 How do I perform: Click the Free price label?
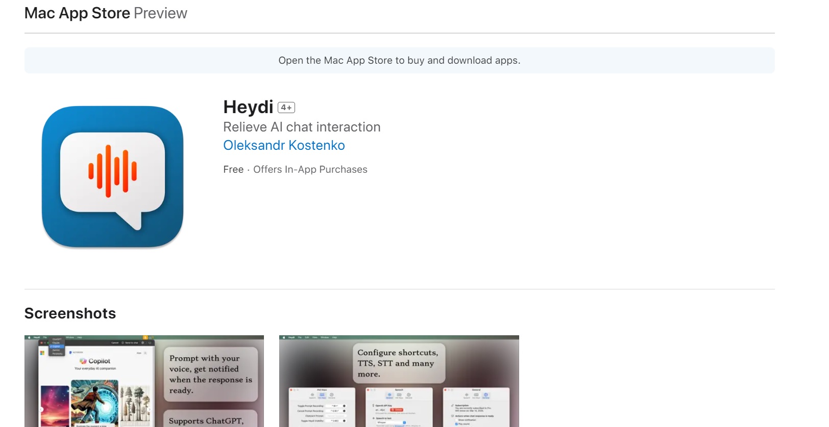[233, 169]
